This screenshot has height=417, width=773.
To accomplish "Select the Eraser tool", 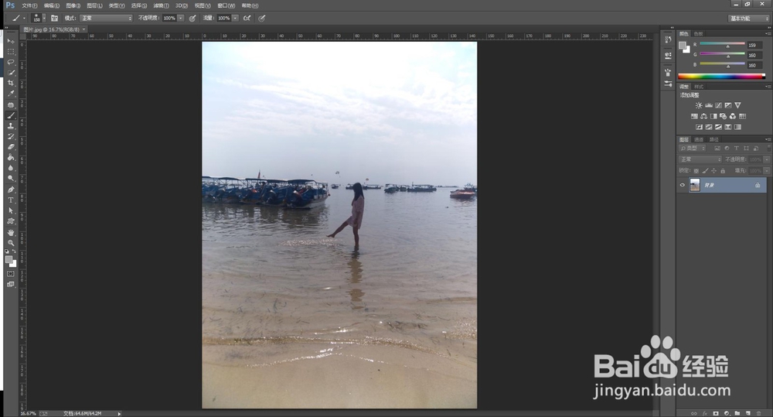I will coord(11,146).
